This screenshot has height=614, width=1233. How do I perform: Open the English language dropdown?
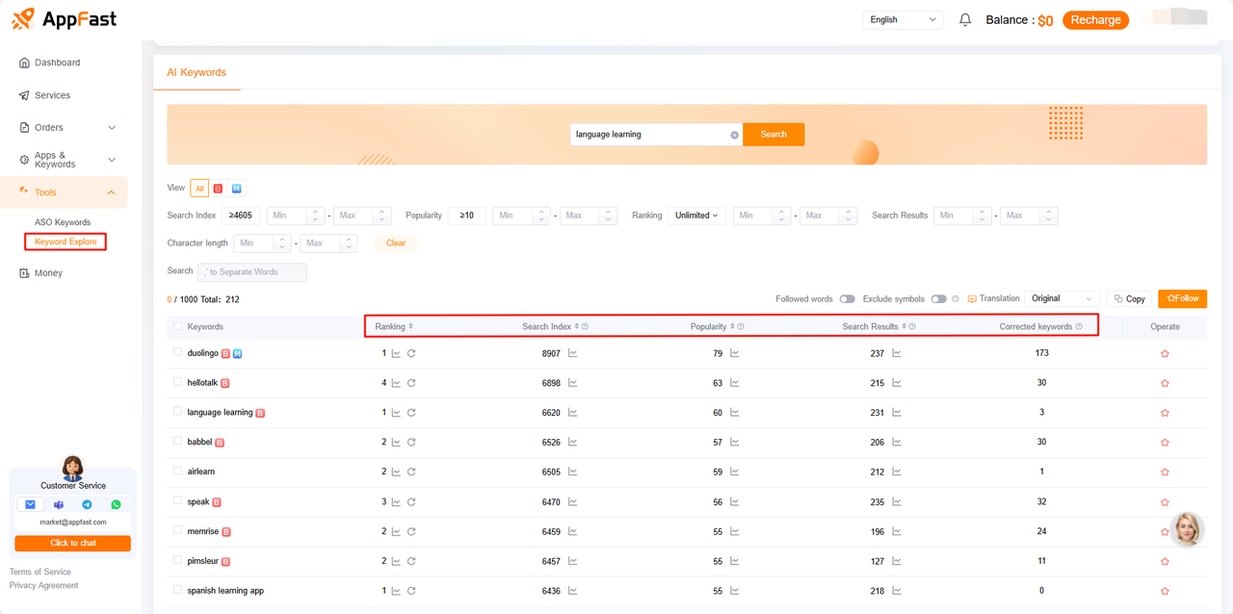903,20
